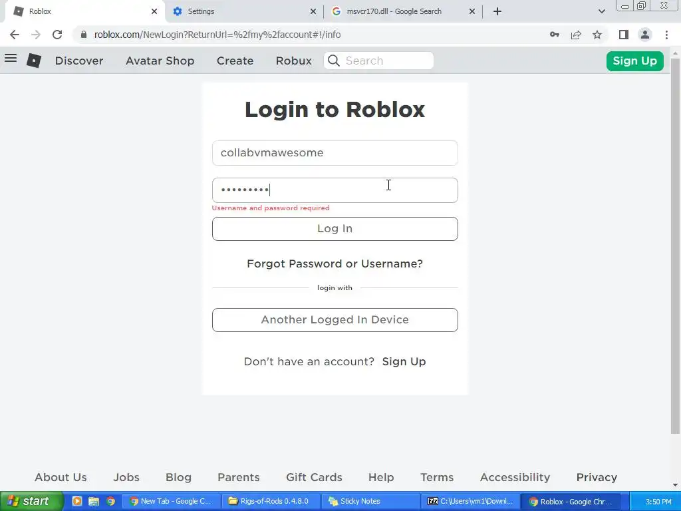Open the Roblox hamburger navigation menu
The height and width of the screenshot is (511, 681).
point(11,59)
